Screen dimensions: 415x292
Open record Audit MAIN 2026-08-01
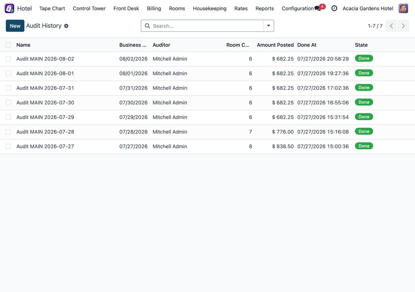coord(45,74)
